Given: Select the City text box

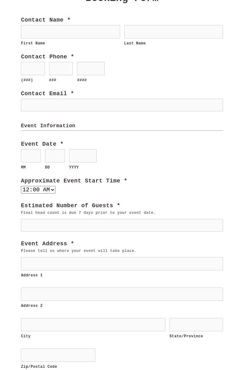Looking at the screenshot, I should point(93,325).
